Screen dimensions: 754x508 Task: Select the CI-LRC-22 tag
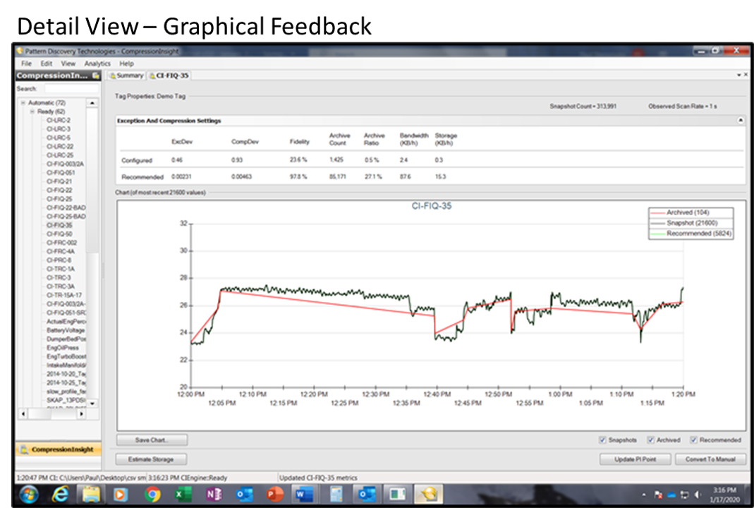coord(60,146)
